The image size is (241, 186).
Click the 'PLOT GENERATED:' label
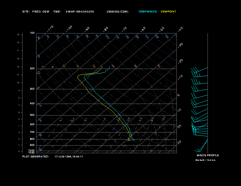[36, 157]
